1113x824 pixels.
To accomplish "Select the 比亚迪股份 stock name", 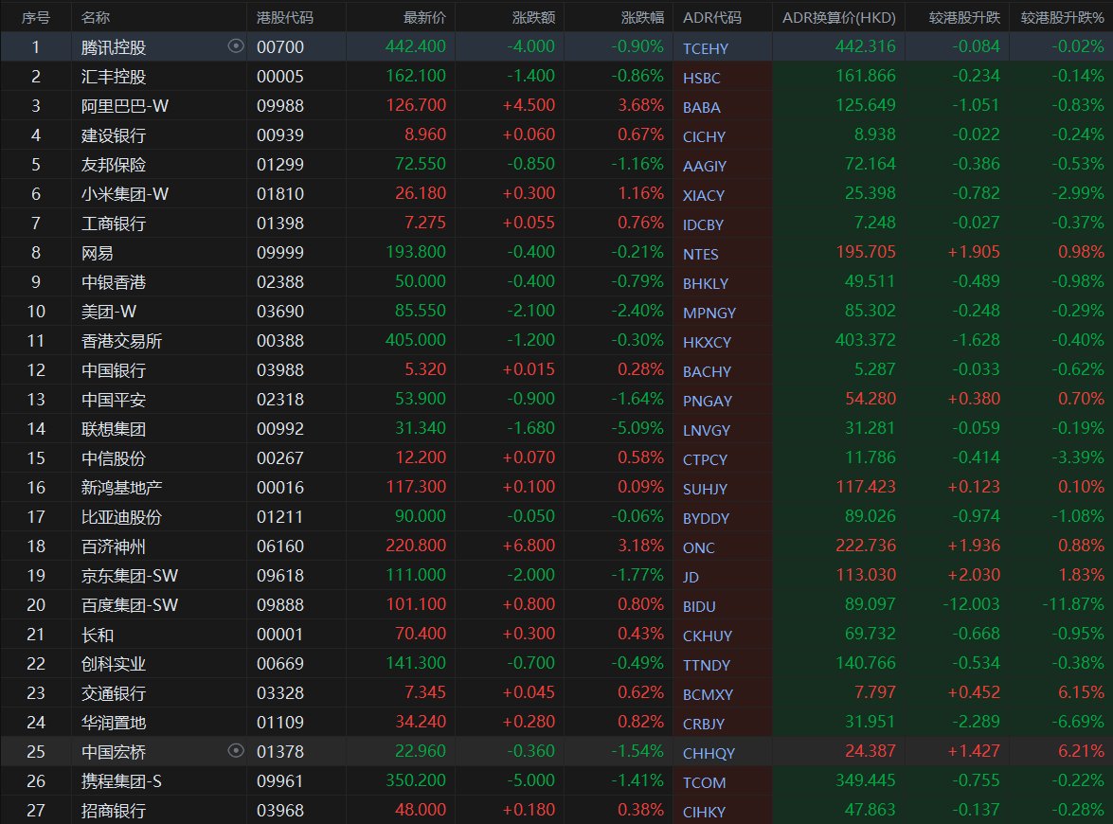I will click(121, 517).
